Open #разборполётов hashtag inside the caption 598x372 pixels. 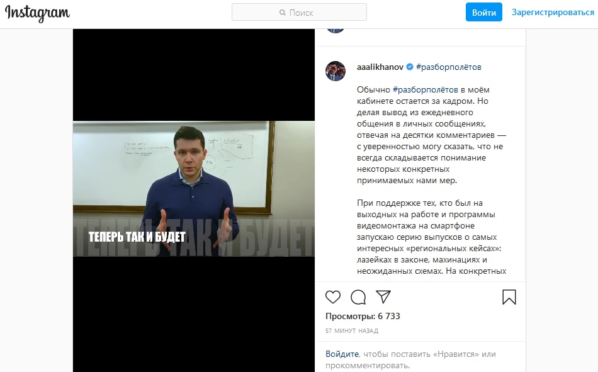[x=426, y=89]
